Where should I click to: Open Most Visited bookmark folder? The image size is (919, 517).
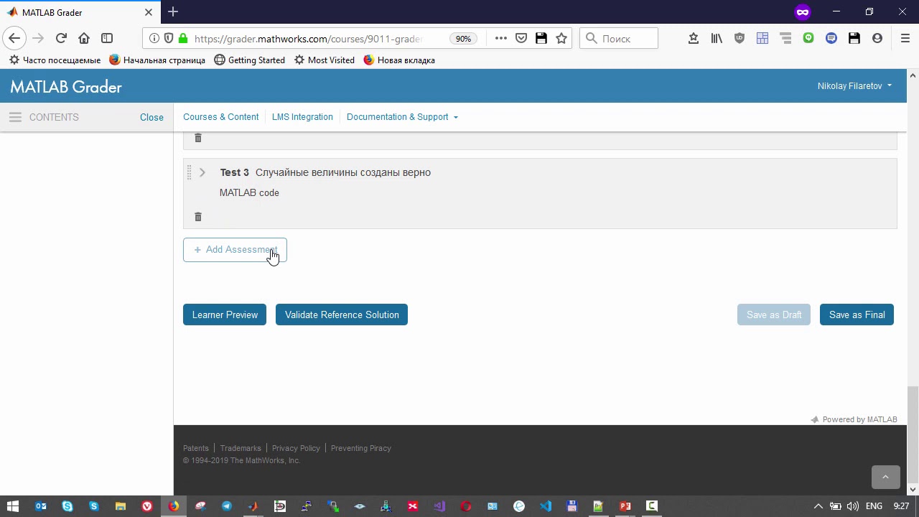325,60
